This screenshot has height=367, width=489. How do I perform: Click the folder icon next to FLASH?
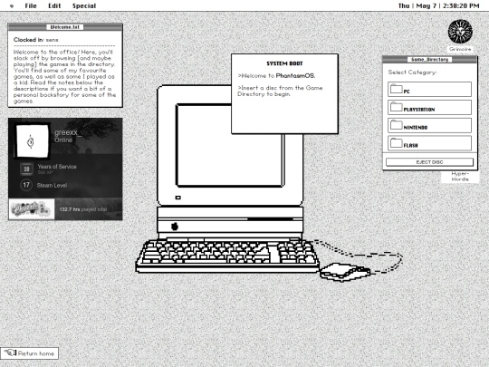coord(396,142)
